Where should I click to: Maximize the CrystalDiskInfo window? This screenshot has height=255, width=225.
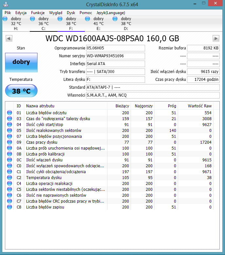pyautogui.click(x=203, y=3)
